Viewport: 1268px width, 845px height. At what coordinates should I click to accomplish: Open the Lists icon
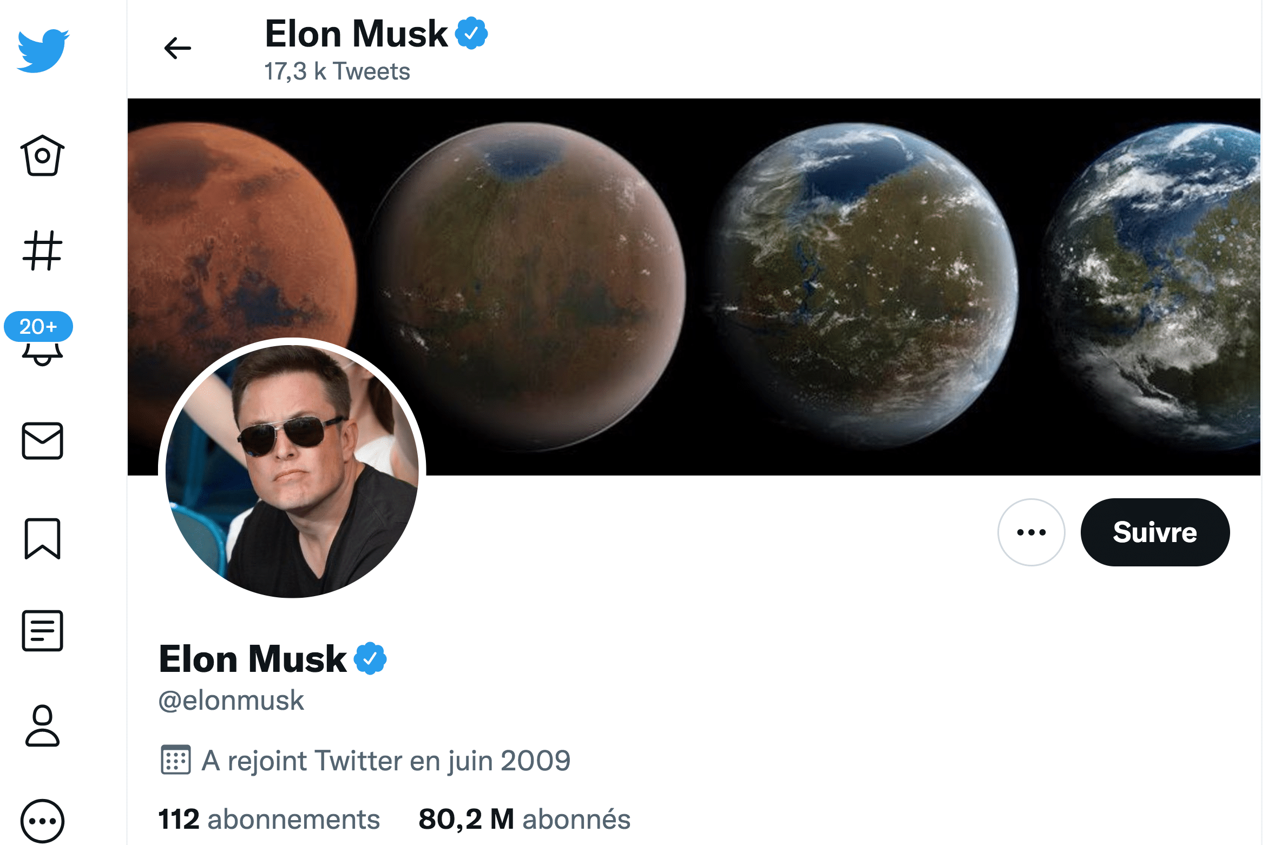(x=42, y=631)
